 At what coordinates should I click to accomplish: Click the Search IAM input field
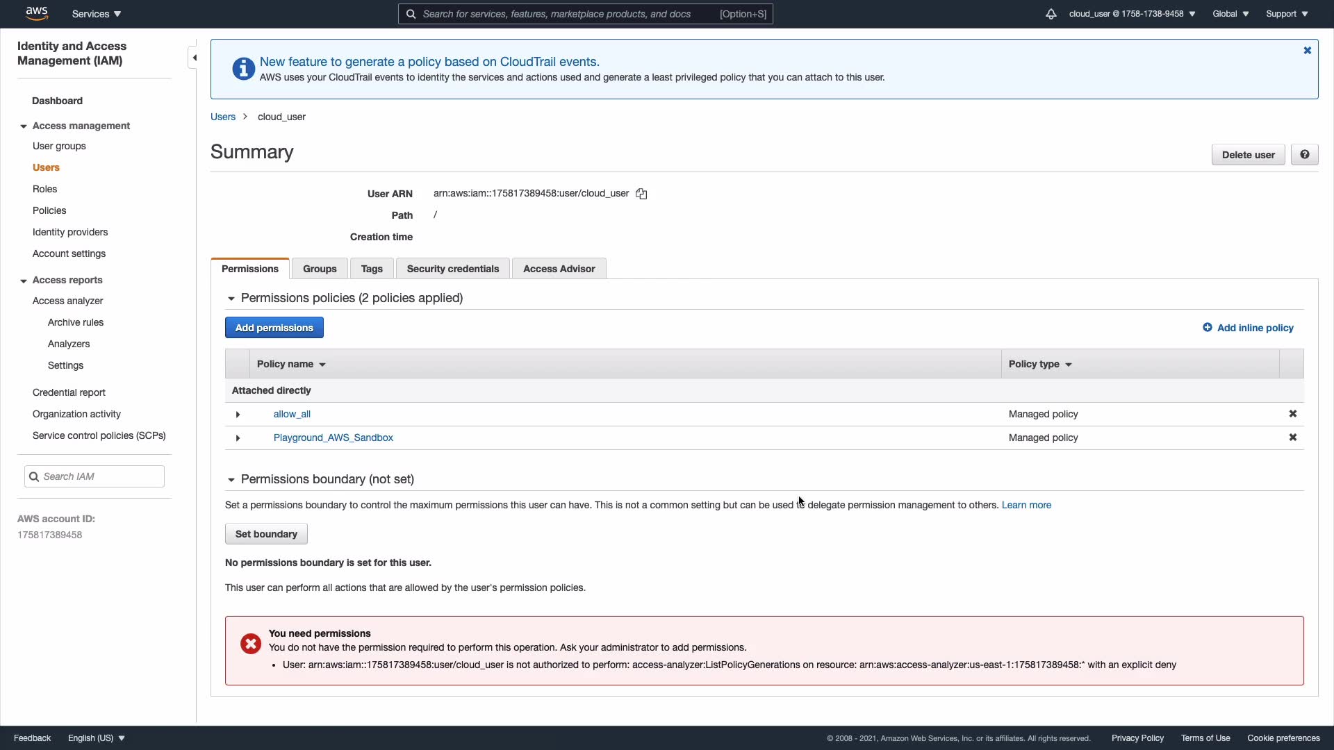click(x=101, y=476)
